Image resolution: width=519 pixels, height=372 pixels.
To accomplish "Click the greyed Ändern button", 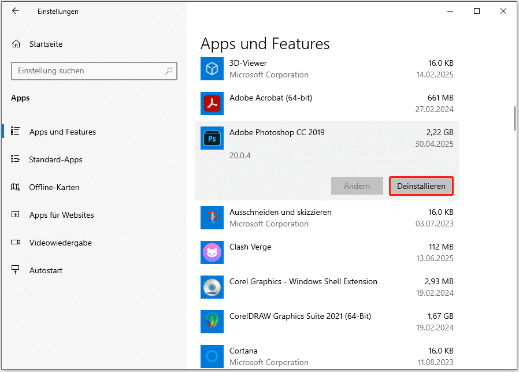I will (x=357, y=186).
